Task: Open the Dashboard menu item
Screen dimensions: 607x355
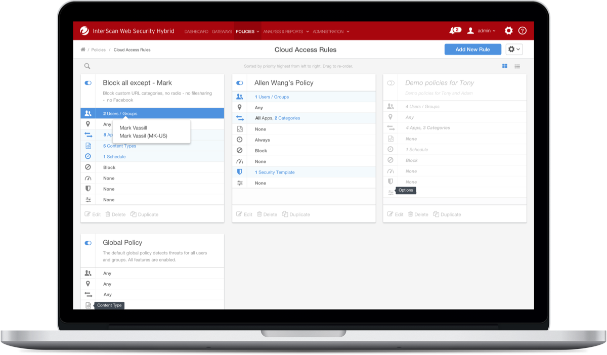Action: [x=196, y=31]
